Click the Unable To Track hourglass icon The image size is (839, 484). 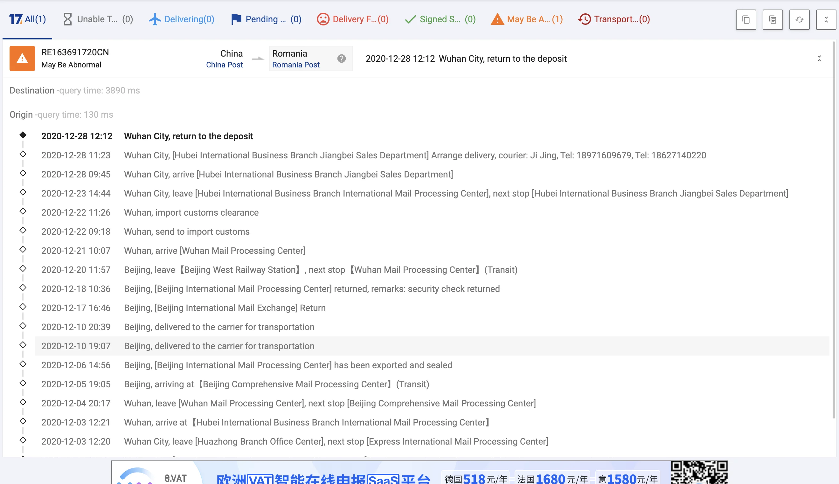coord(67,19)
